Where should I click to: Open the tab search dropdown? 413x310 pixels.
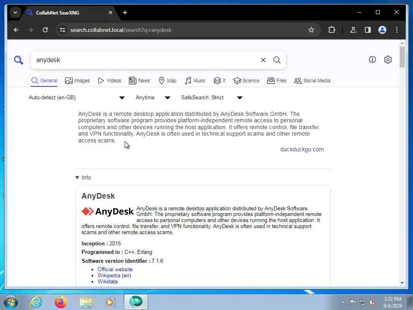click(15, 13)
